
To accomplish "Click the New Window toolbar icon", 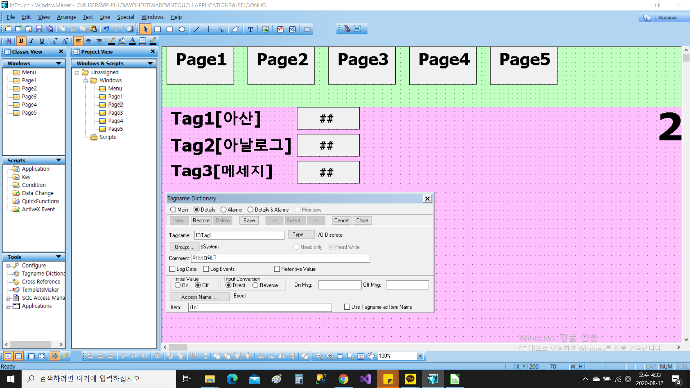I will pyautogui.click(x=8, y=29).
